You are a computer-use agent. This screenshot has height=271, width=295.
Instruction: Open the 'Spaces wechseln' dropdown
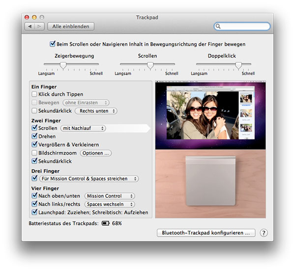click(109, 204)
